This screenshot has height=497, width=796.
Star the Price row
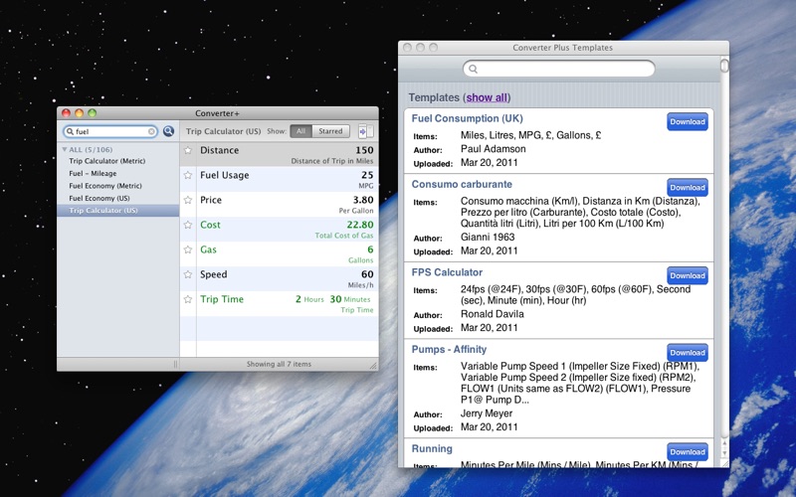coord(188,200)
